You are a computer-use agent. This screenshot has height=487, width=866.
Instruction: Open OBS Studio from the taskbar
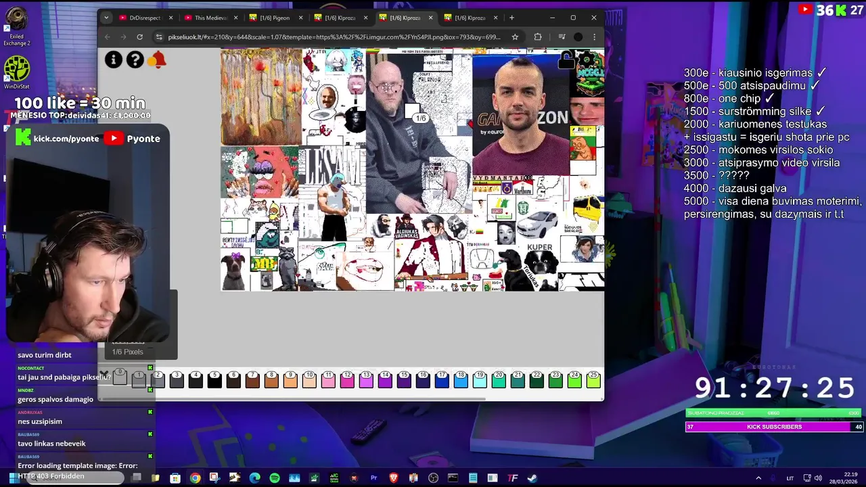click(433, 478)
